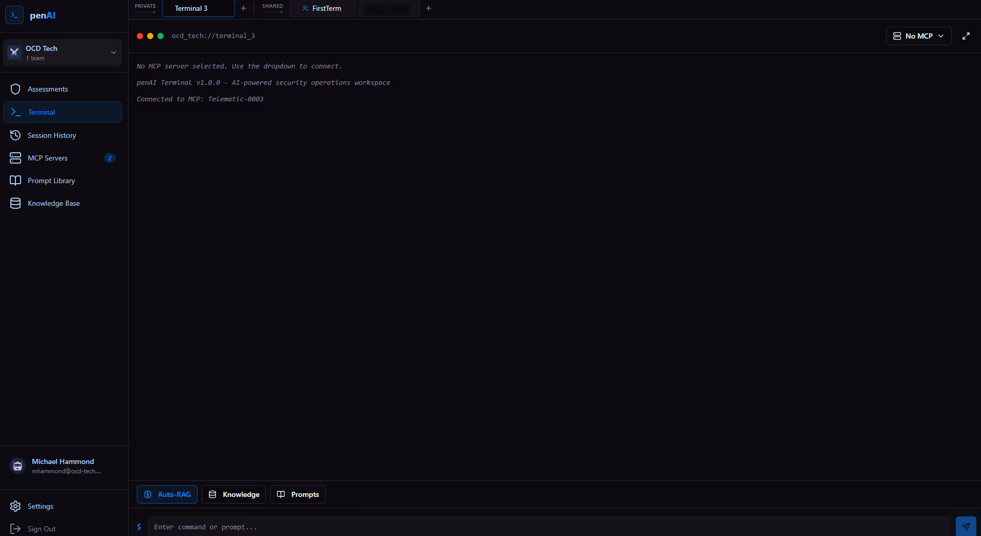Click the OCD Tech team avatar icon

(x=14, y=52)
